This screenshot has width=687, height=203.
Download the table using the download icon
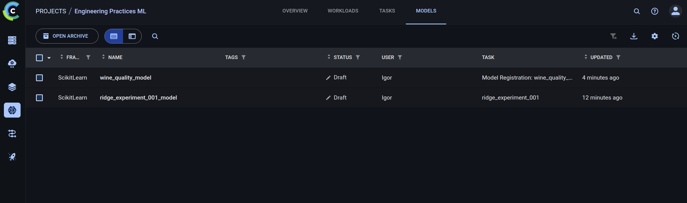[634, 36]
